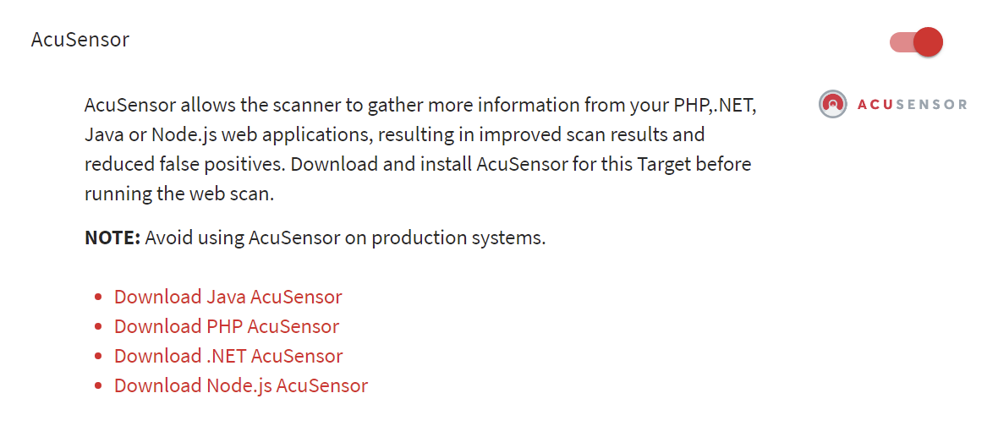Image resolution: width=998 pixels, height=426 pixels.
Task: Turn off the AcuSensor toggle switch
Action: (916, 41)
